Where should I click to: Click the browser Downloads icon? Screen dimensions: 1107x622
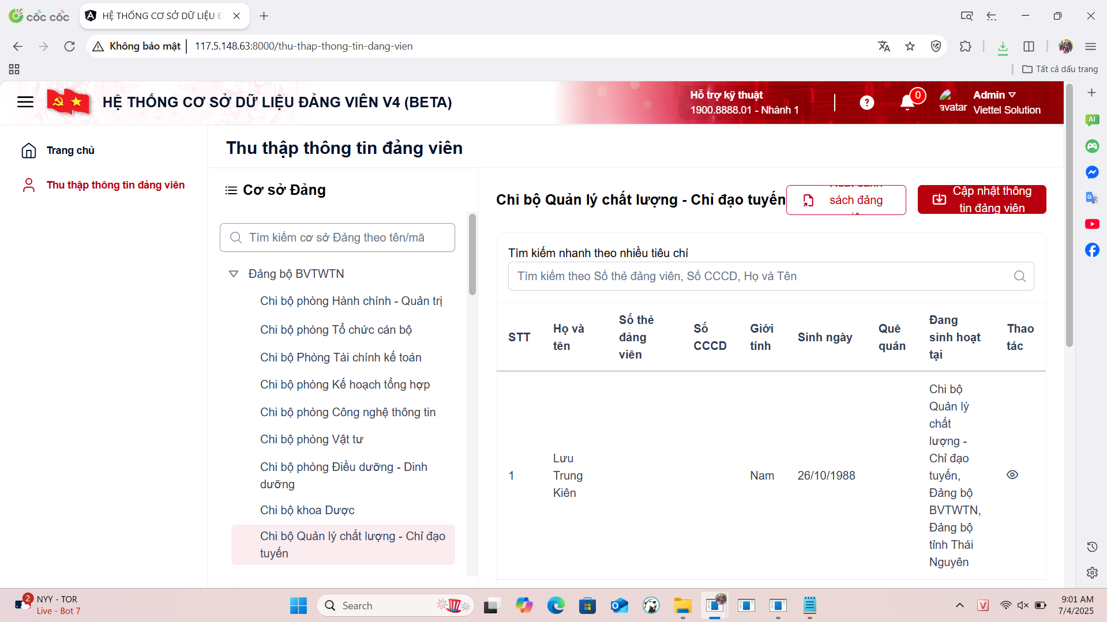(x=1002, y=47)
